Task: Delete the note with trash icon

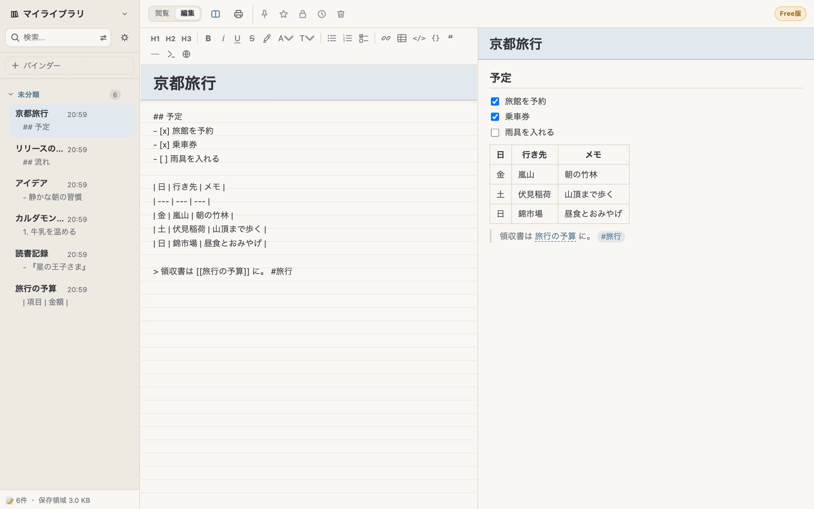Action: pos(341,14)
